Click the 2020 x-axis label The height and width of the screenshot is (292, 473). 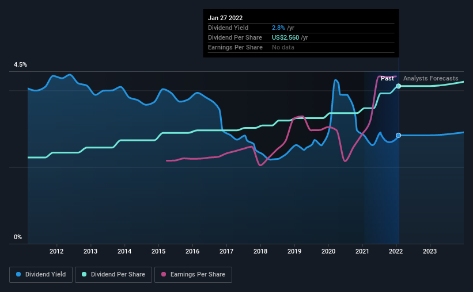pos(328,251)
